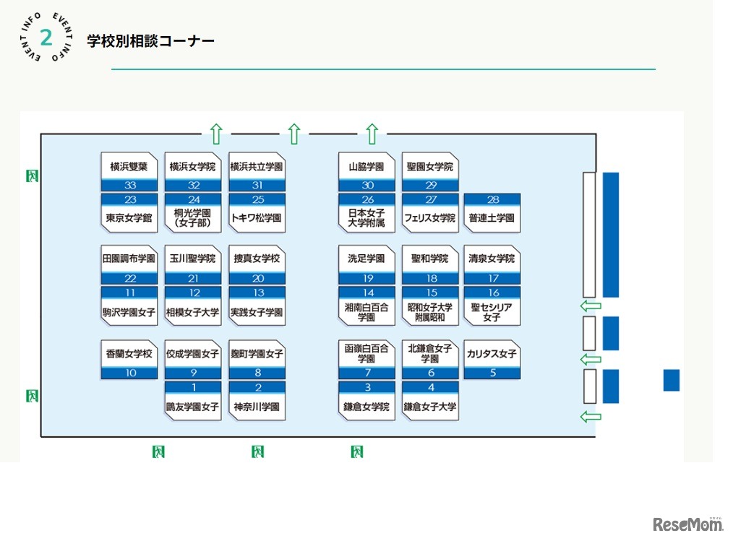This screenshot has height=541, width=733.
Task: Select booth 6 北鎌倉女子学園
Action: pyautogui.click(x=431, y=359)
